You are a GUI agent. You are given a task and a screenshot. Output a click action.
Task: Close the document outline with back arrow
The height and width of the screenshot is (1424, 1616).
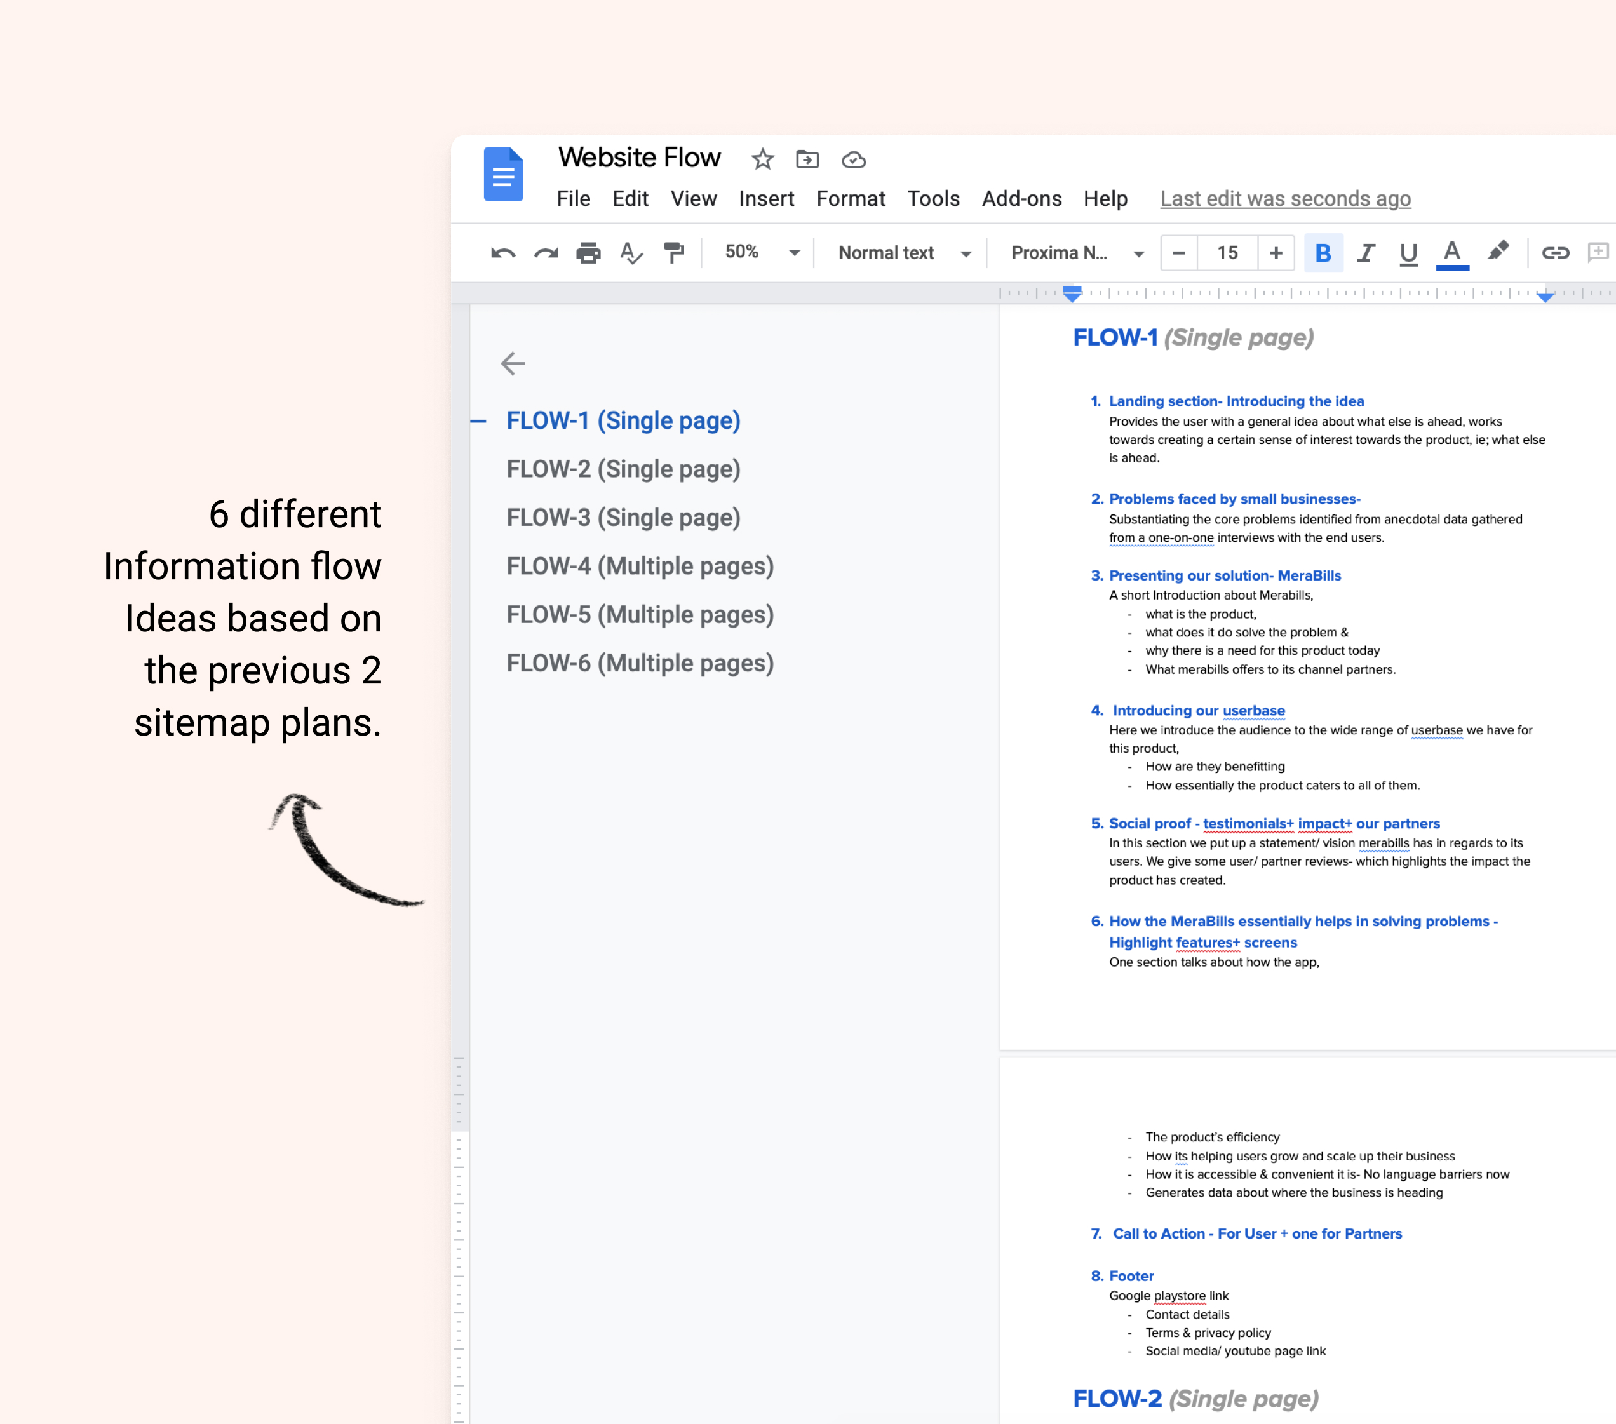point(513,364)
